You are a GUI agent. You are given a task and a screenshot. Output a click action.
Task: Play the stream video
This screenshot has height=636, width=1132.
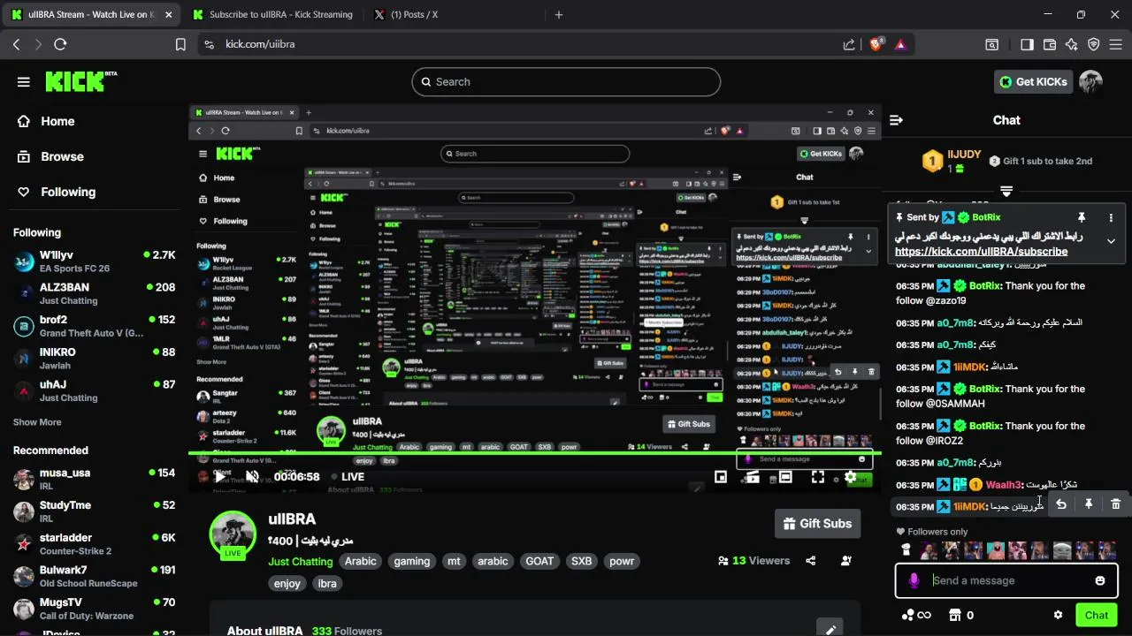220,477
